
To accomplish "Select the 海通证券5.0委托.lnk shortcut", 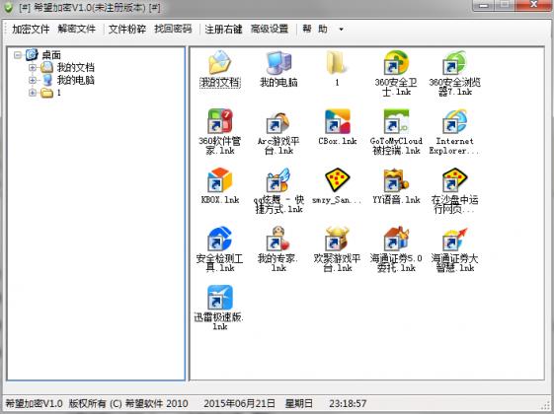I will pos(396,239).
